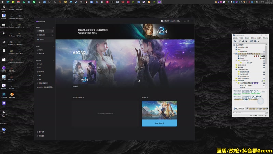Open the 工具 menu in TeamSpeak
Viewport: 273px width, 154px height.
click(x=259, y=38)
